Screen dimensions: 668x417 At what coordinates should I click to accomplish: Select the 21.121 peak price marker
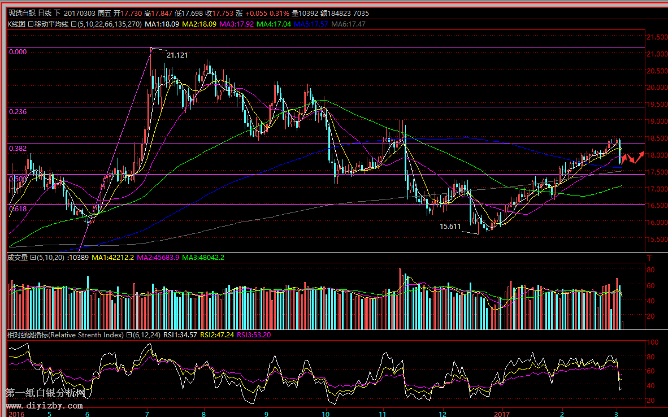177,55
